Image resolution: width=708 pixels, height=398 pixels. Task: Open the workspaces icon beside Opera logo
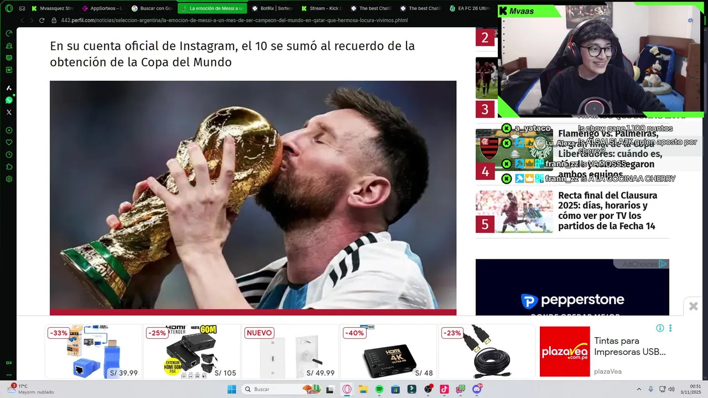[22, 8]
